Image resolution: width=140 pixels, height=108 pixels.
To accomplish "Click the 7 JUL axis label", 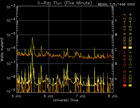I will [x=81, y=96].
